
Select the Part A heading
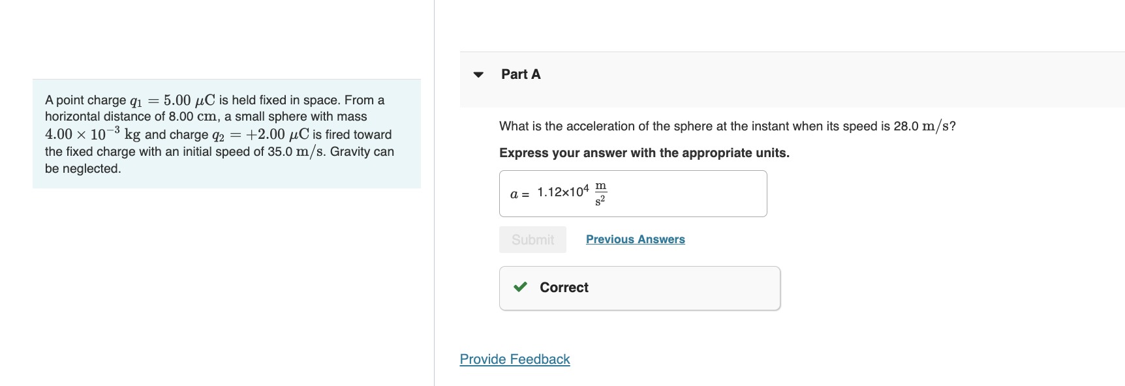tap(520, 74)
